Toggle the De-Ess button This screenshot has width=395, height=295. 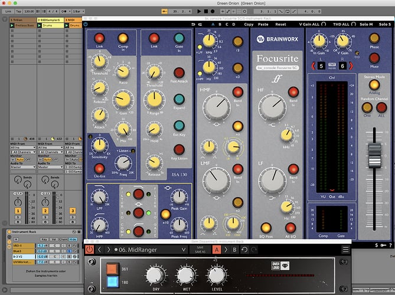(99, 168)
